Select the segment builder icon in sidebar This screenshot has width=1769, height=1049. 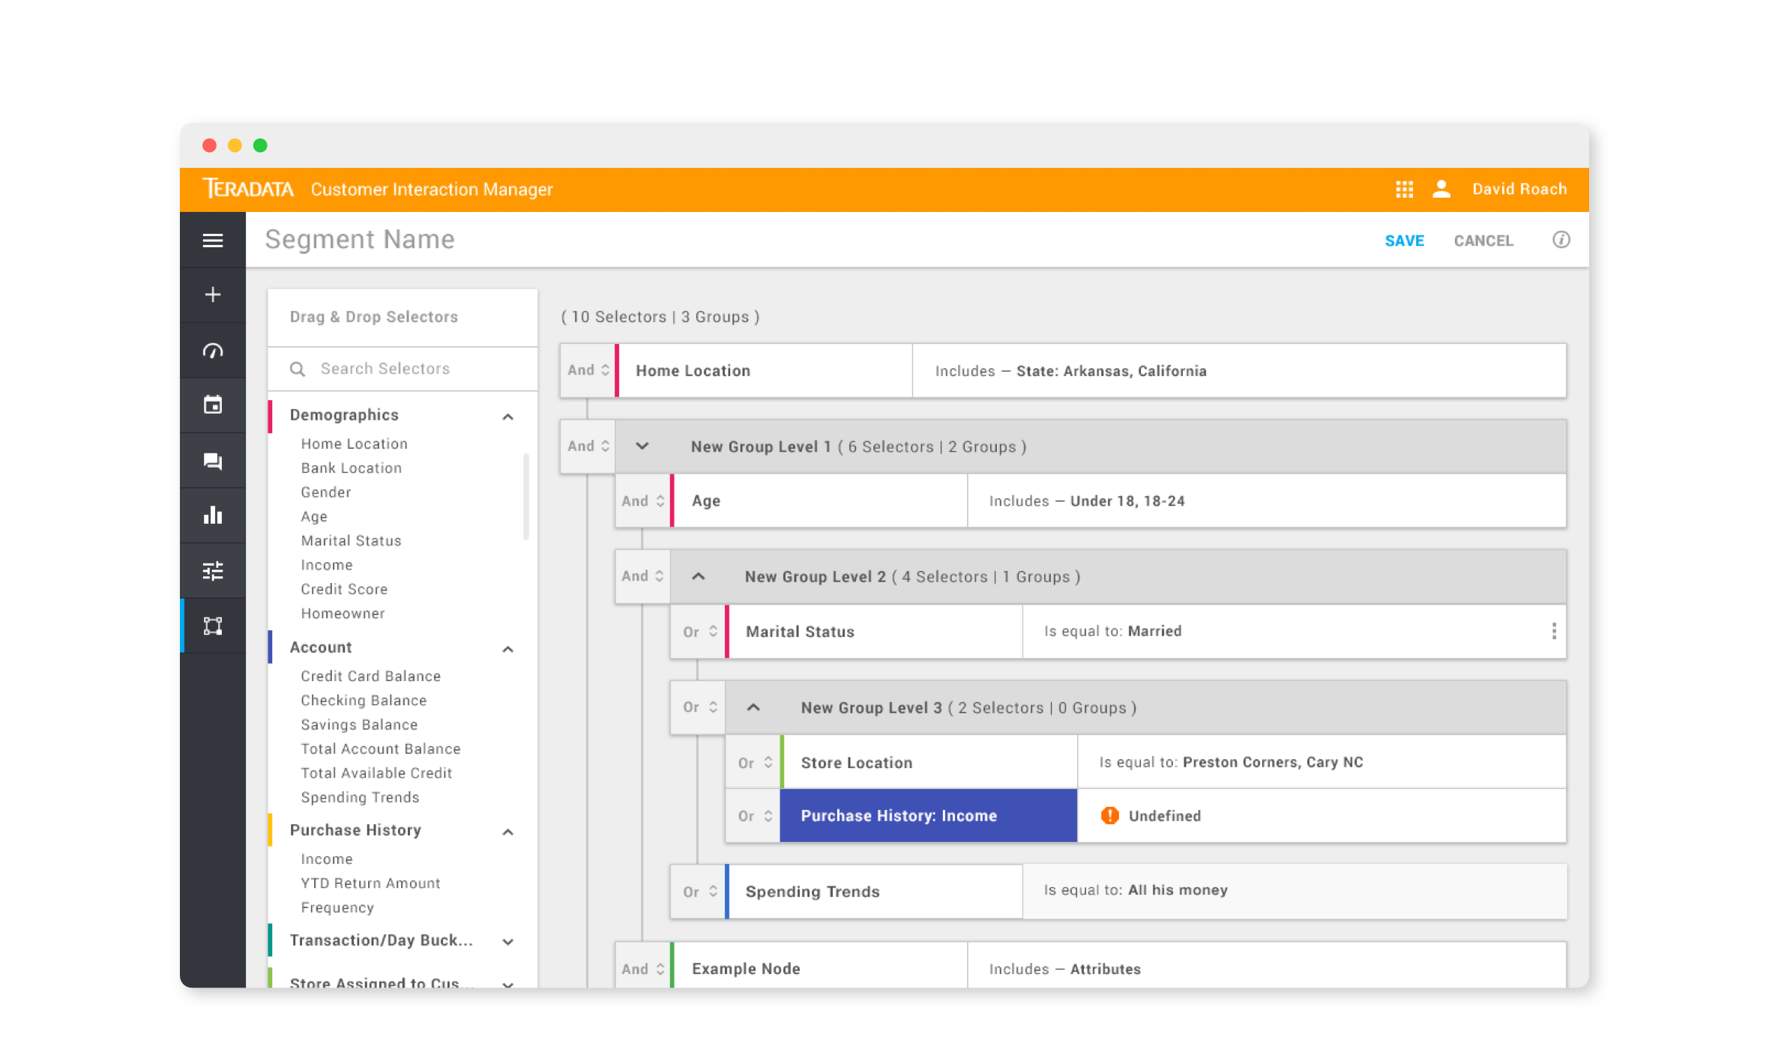click(x=213, y=626)
